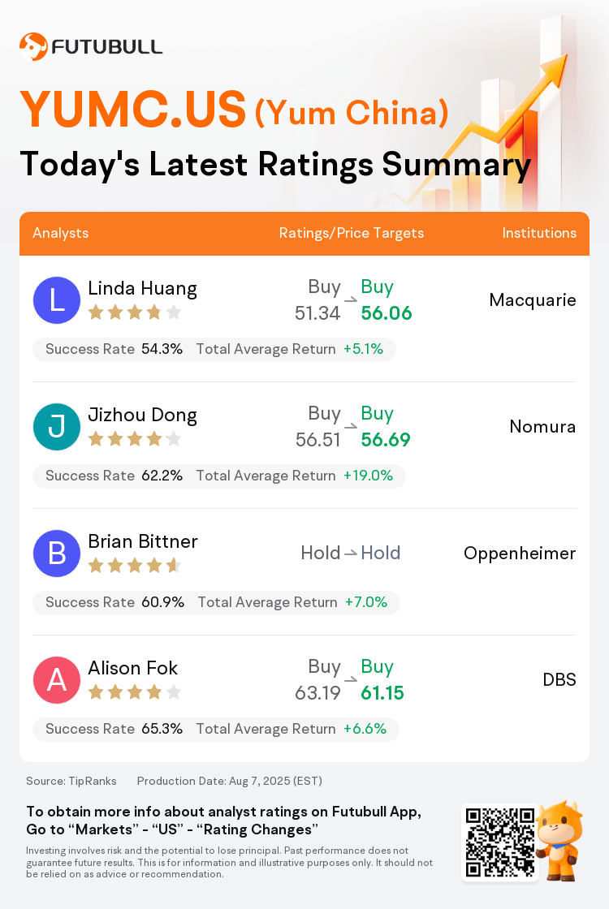Tap Alison Fok's A avatar
Viewport: 609px width, 909px height.
tap(57, 680)
